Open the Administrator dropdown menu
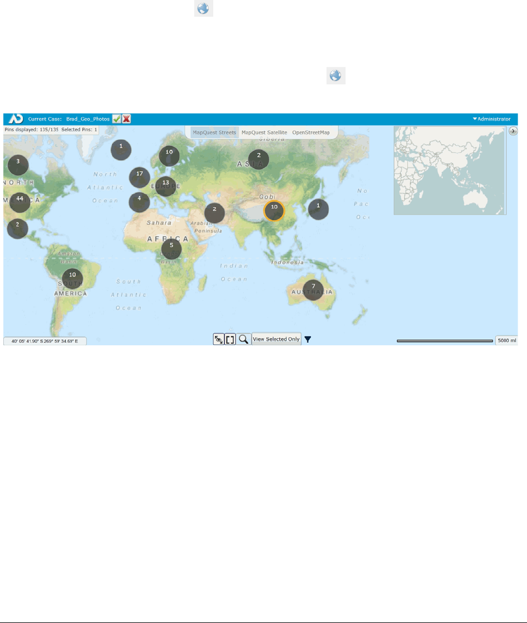This screenshot has width=527, height=623. (491, 119)
